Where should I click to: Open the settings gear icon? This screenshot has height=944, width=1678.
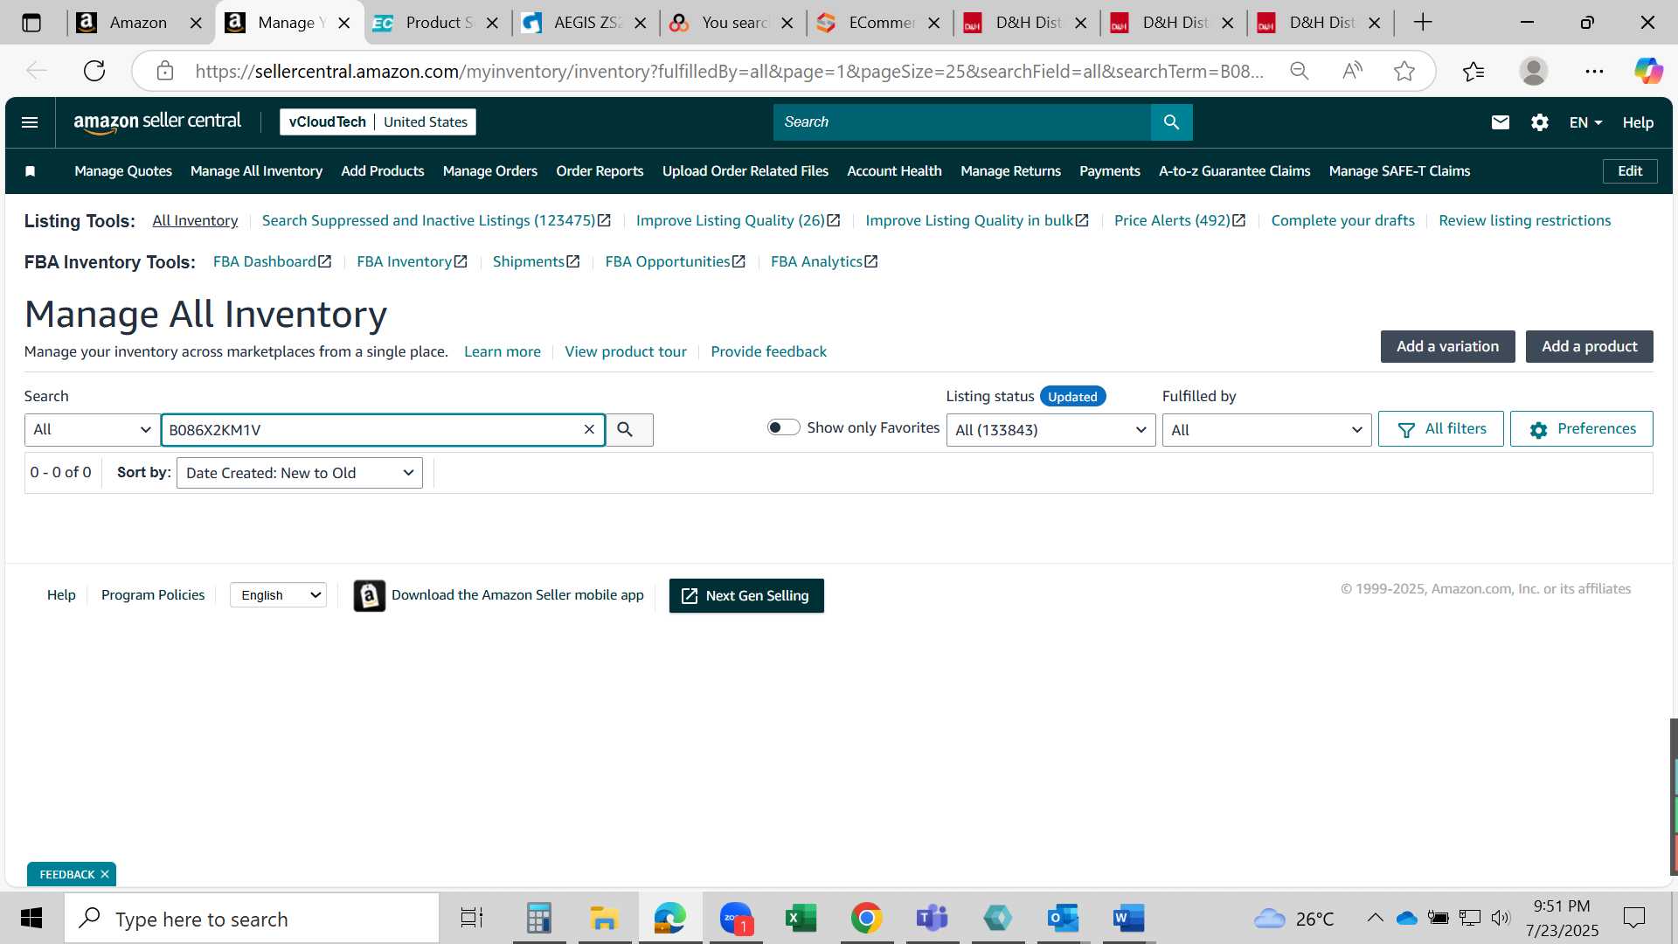coord(1539,122)
